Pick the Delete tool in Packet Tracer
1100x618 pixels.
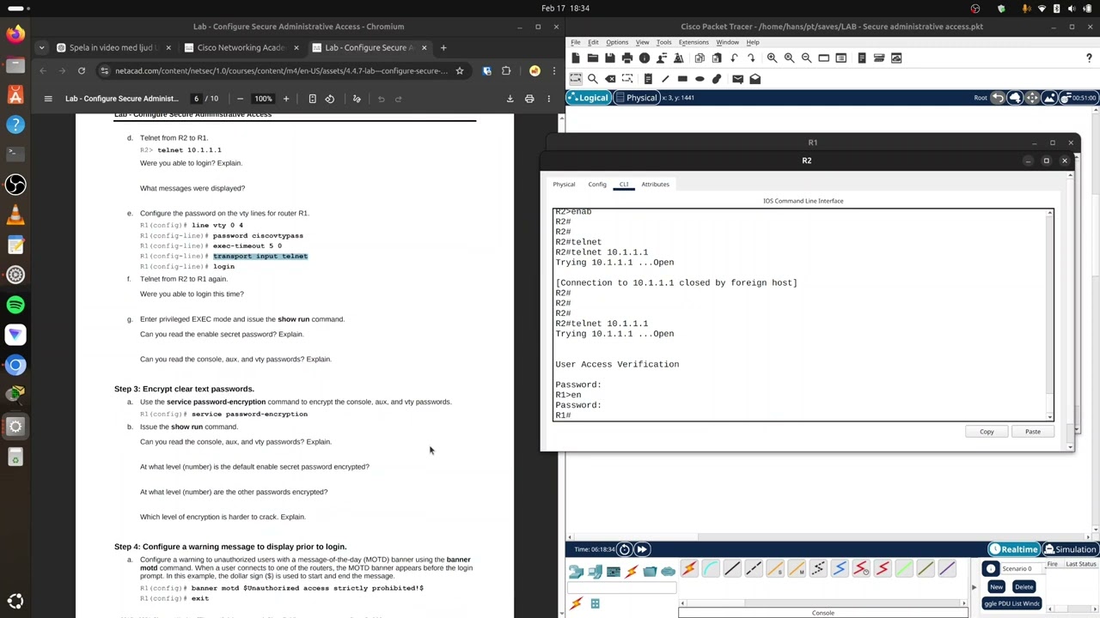610,78
